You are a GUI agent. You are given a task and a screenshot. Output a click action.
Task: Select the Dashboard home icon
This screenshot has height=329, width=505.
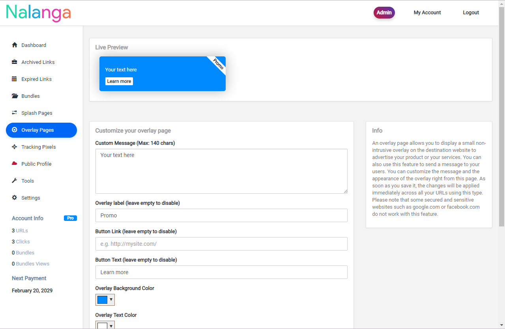[15, 45]
